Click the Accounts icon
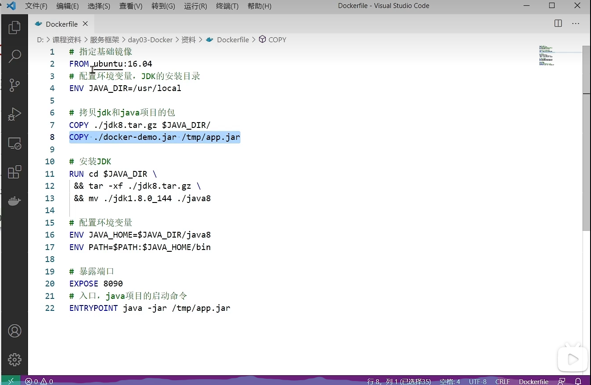Viewport: 591px width, 385px height. pos(14,331)
